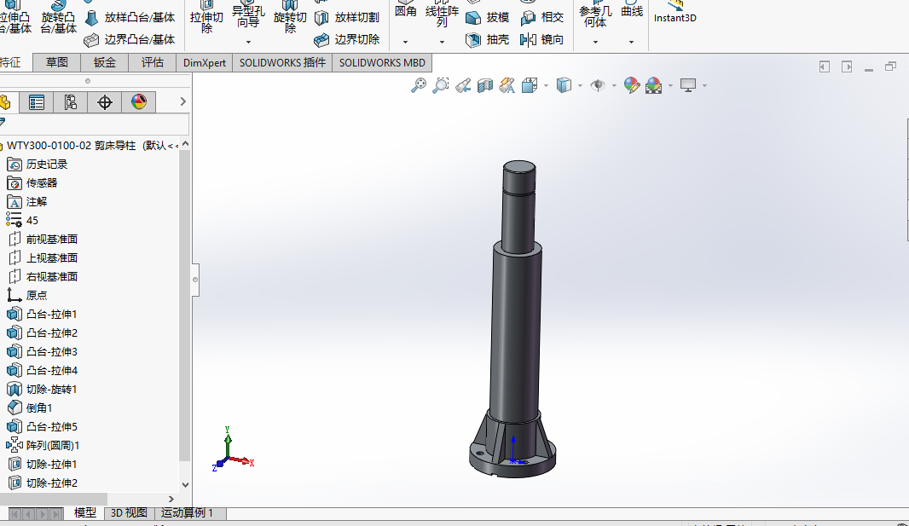Switch to SOLIDWORKS 插件 tab
Viewport: 909px width, 526px height.
coord(282,62)
